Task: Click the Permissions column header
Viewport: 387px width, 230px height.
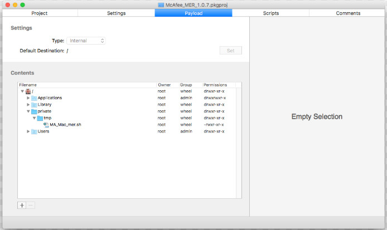Action: (x=219, y=85)
